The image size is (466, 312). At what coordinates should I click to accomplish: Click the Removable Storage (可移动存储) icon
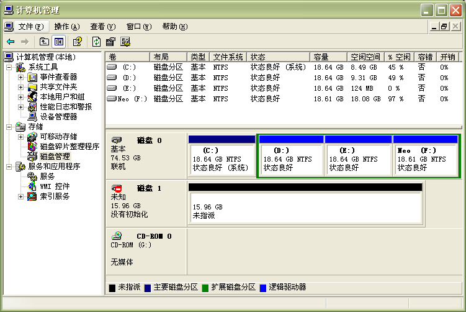[32, 137]
